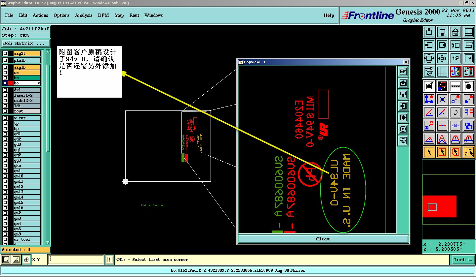Toggle the pln3b layer checkbox

pyautogui.click(x=5, y=60)
